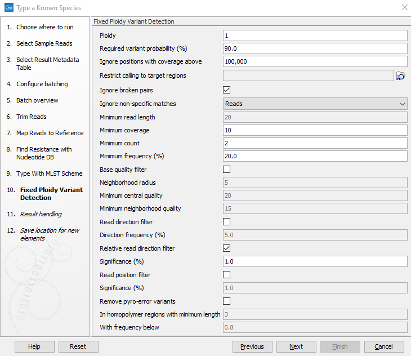Uncheck the Ignore broken pairs checkbox
The width and height of the screenshot is (411, 356).
pyautogui.click(x=227, y=90)
